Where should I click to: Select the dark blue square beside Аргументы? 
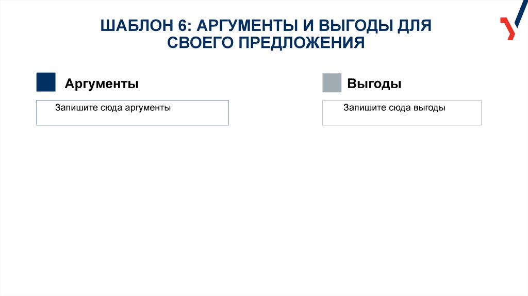(46, 83)
